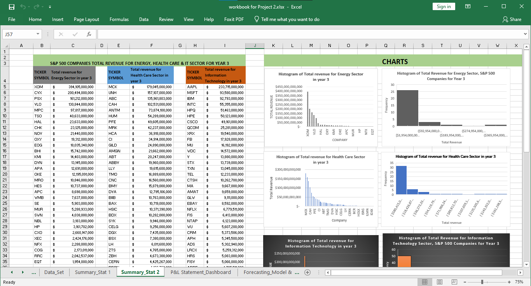Click inside the formula bar input
This screenshot has height=286, width=531.
[309, 34]
